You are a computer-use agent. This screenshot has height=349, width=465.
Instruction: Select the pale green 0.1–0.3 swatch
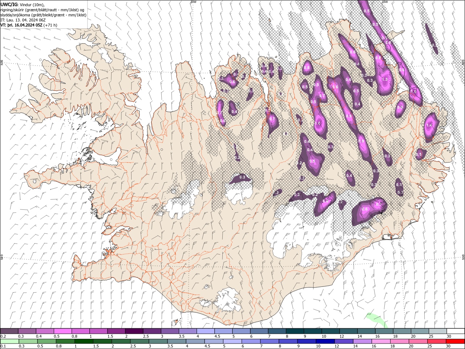coord(9,341)
